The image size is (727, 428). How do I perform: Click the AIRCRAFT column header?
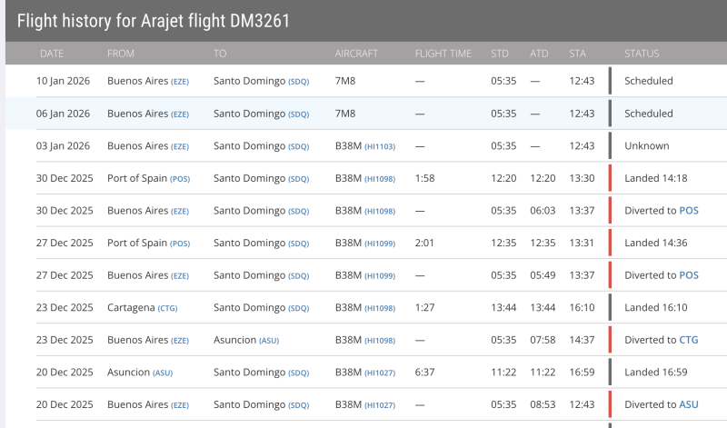point(356,54)
